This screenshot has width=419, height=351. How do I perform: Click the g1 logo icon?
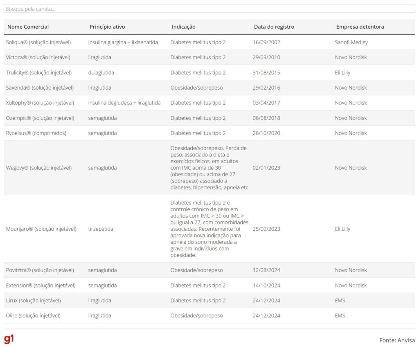[x=9, y=339]
